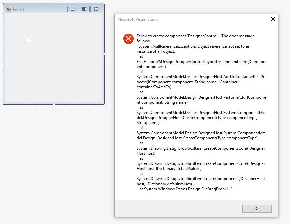Image resolution: width=290 pixels, height=224 pixels.
Task: Click the 'FastReport.VSDesign.DesignerControlLayoutDesigner' line
Action: pyautogui.click(x=201, y=62)
